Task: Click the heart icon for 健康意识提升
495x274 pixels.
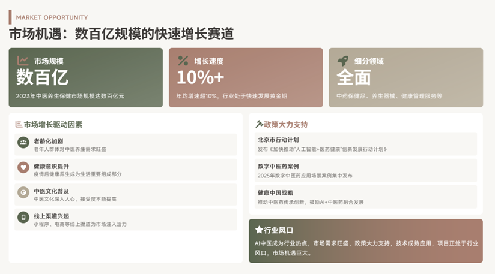Action: click(x=23, y=167)
